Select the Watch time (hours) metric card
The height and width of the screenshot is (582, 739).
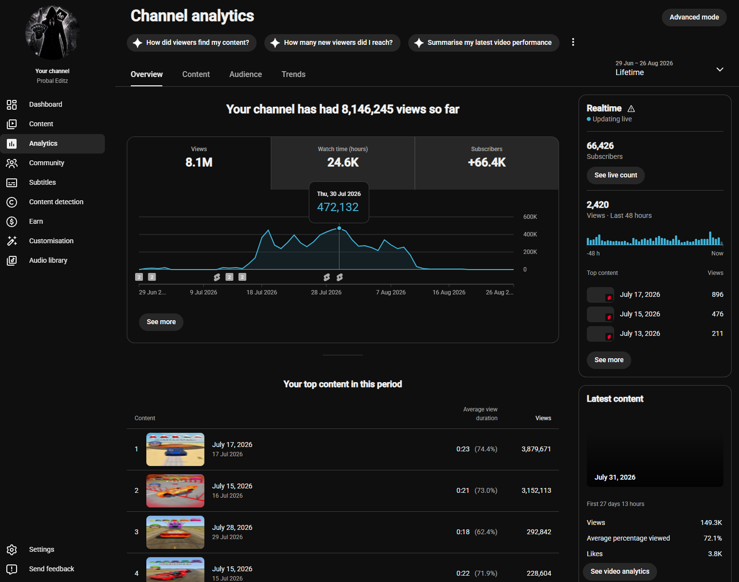click(343, 163)
